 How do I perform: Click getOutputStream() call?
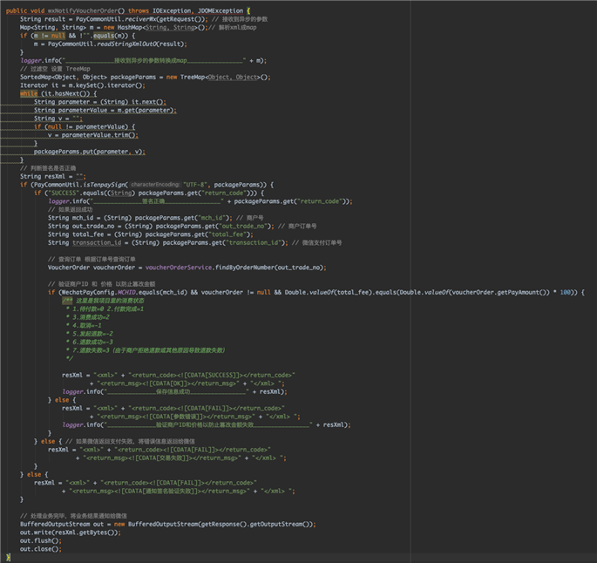point(279,524)
